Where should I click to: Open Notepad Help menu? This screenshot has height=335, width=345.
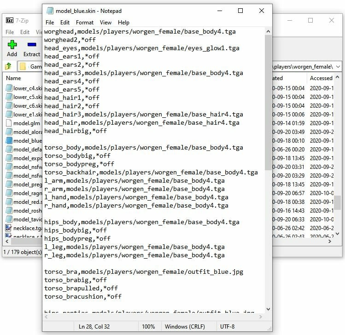coord(123,23)
